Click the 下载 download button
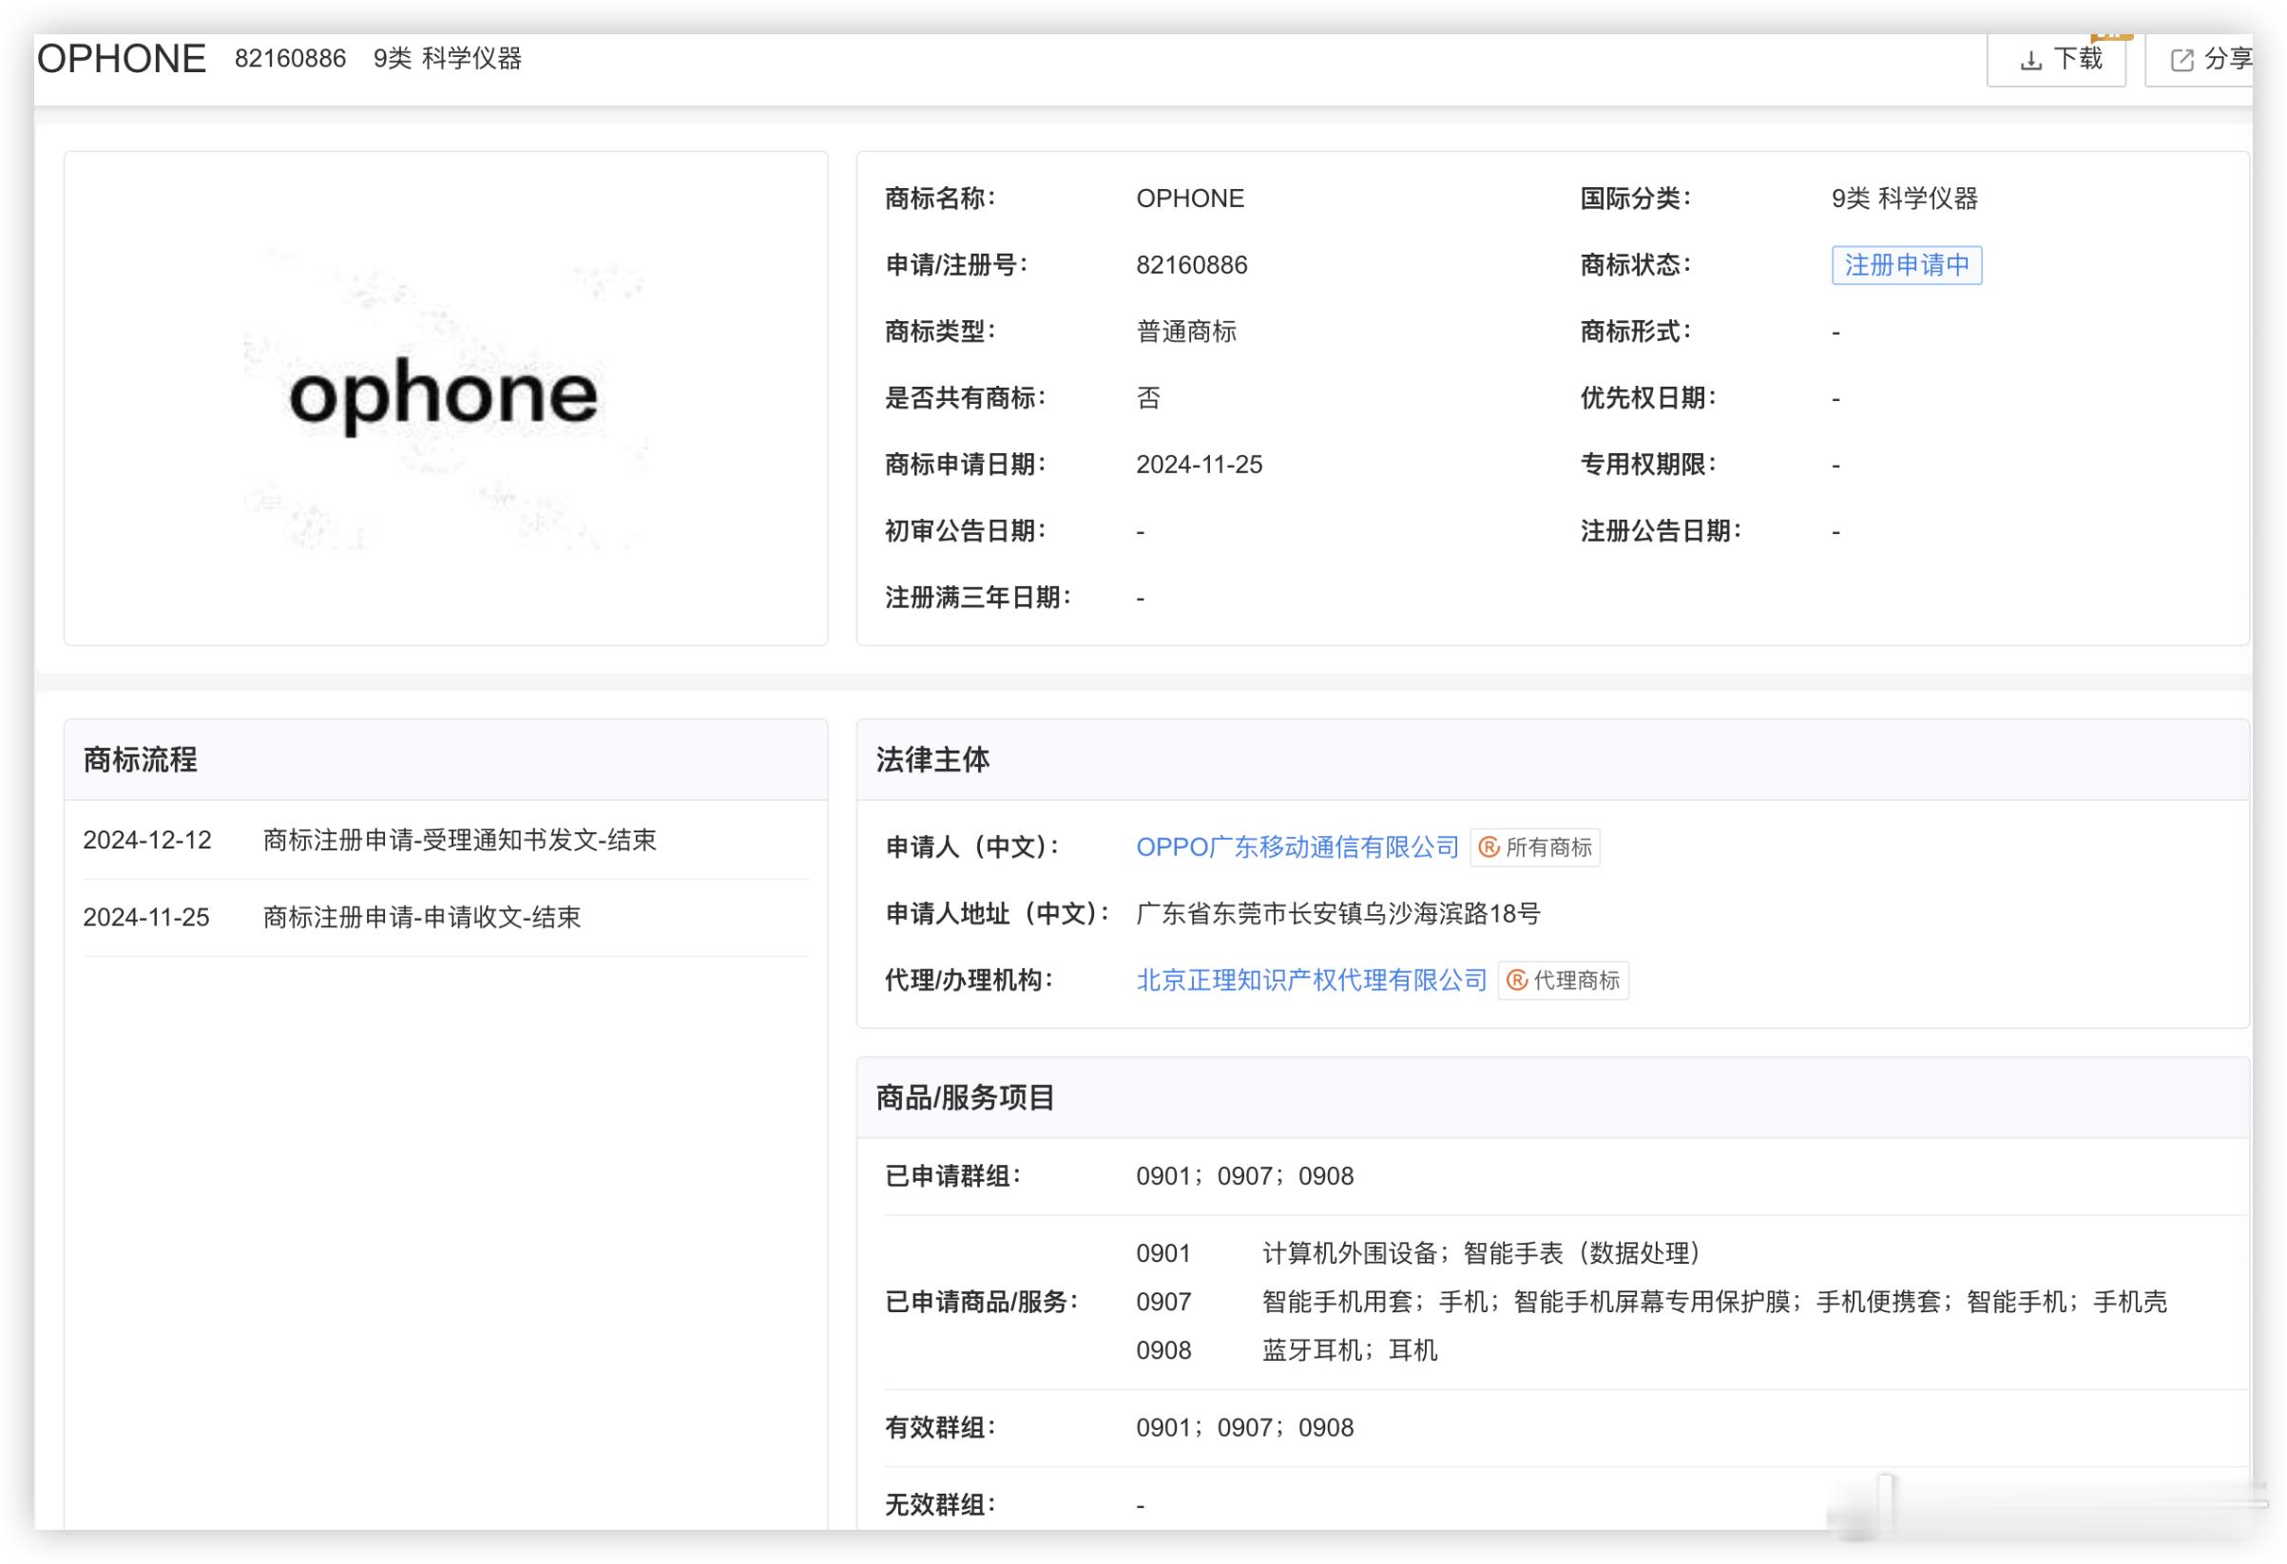The width and height of the screenshot is (2287, 1564). 2057,60
